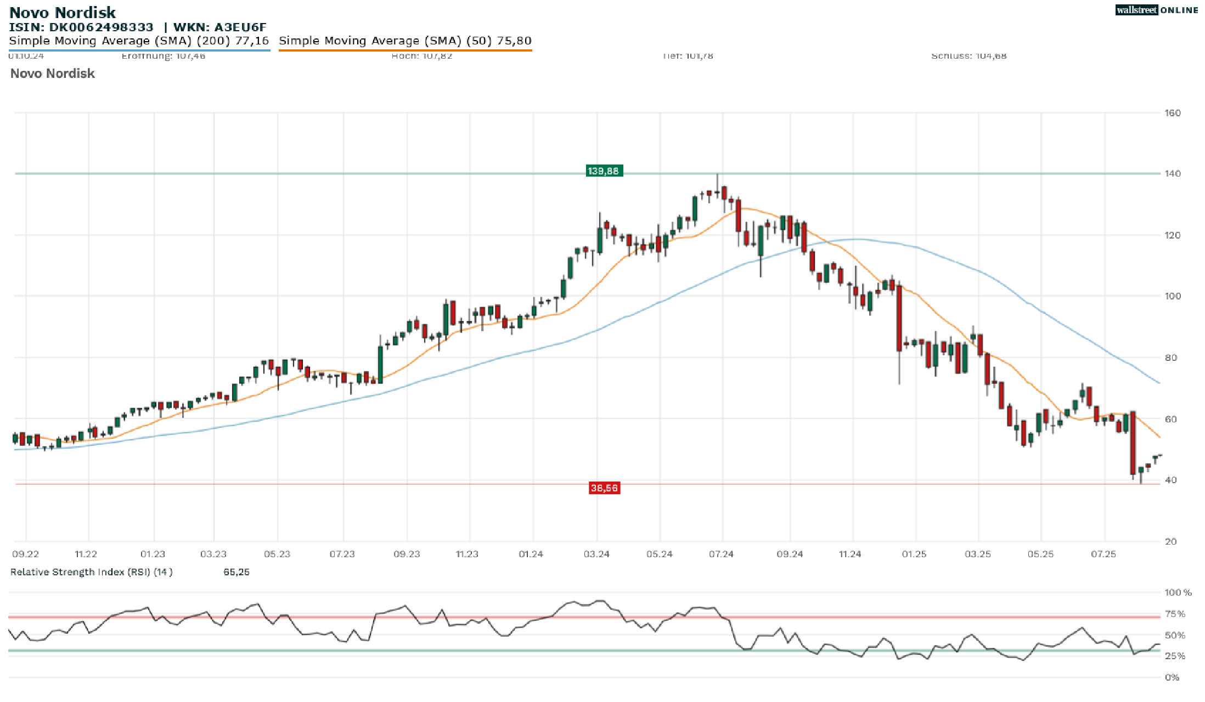
Task: Click the green 139,88 high price label
Action: [x=604, y=171]
